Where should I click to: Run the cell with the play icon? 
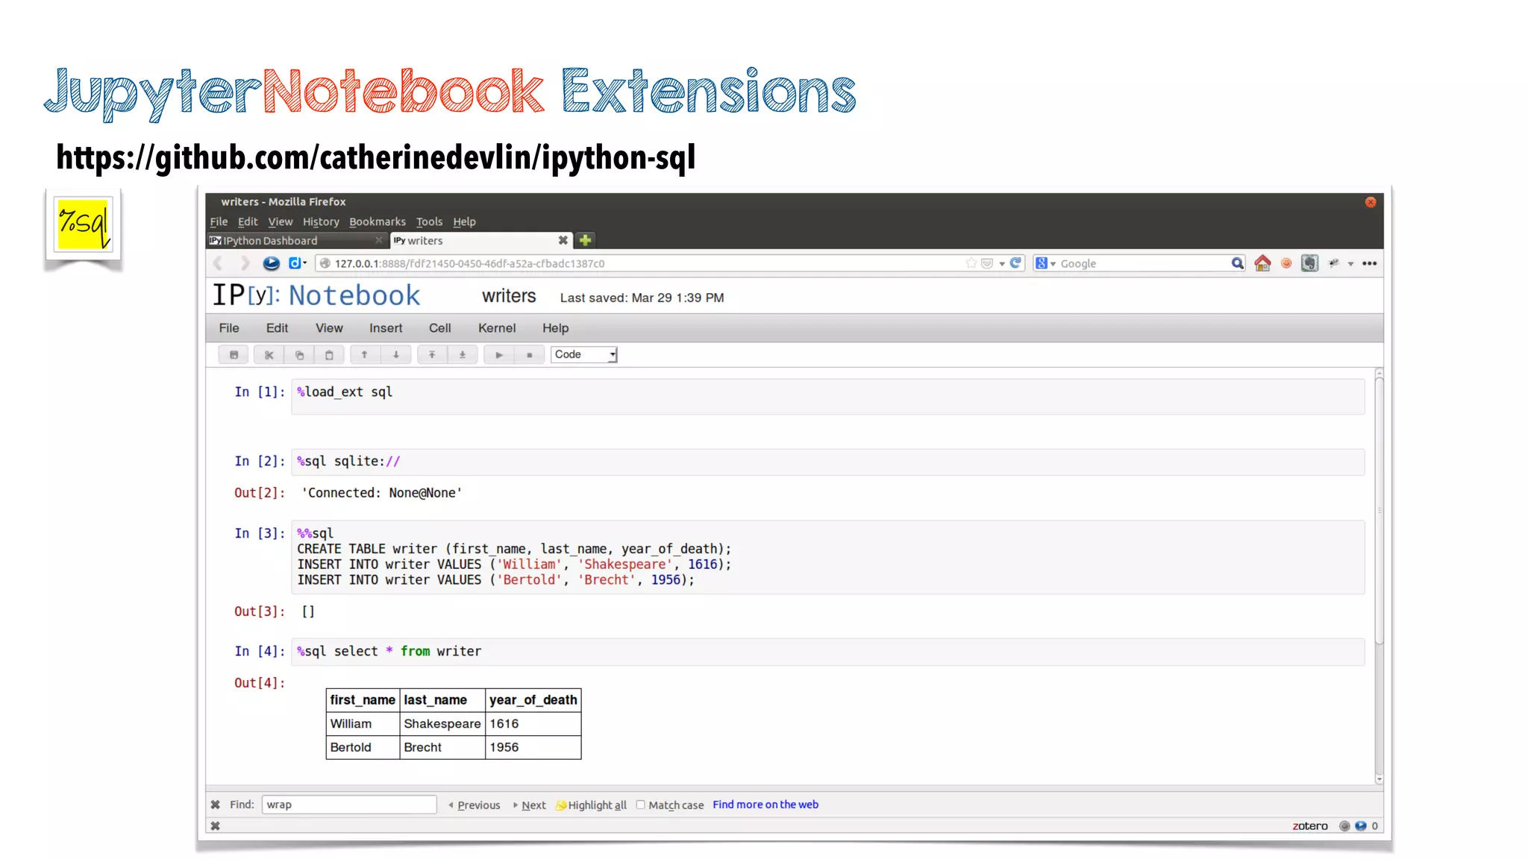point(499,355)
